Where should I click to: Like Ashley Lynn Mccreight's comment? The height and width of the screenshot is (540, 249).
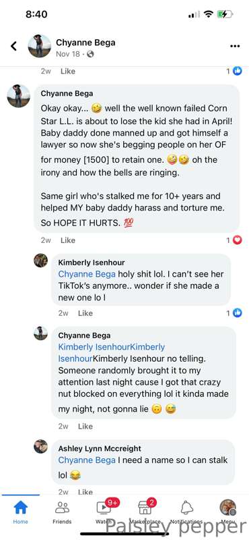click(x=85, y=492)
